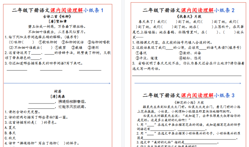Click question "1. 请把古诗补充完整"
This screenshot has height=147, width=249.
tap(22, 112)
